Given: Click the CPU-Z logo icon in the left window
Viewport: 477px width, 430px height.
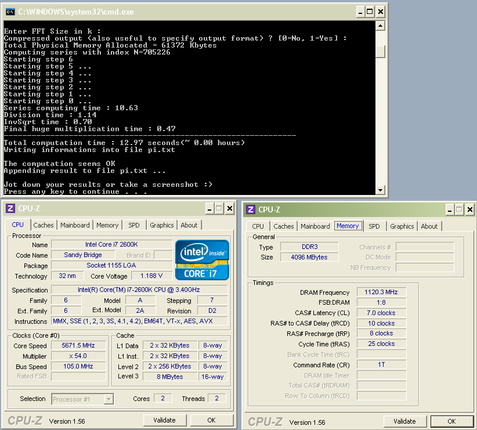Looking at the screenshot, I should 10,208.
